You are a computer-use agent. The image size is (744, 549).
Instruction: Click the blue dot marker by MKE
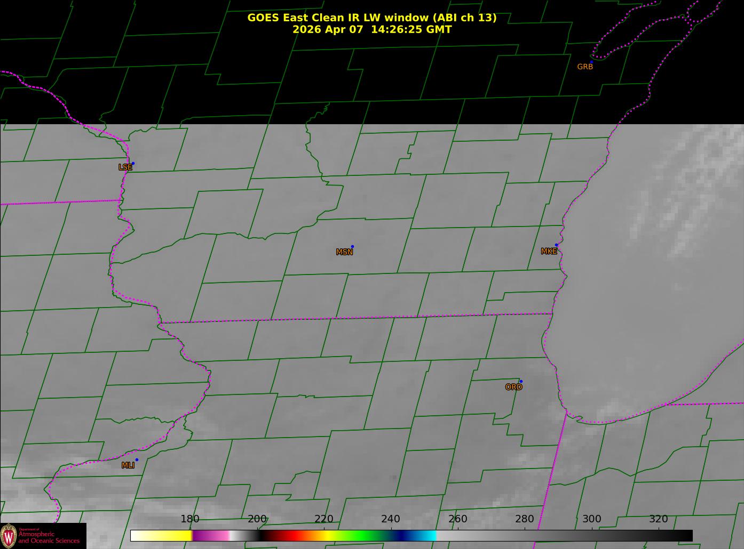(556, 245)
